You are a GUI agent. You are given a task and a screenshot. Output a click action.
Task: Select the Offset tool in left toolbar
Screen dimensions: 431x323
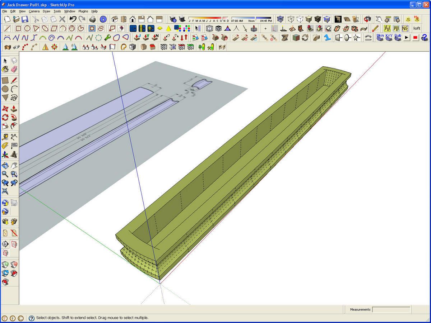pyautogui.click(x=14, y=126)
